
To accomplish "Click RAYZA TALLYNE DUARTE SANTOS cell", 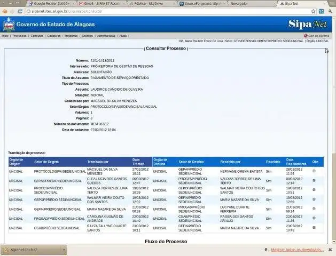I will 107,228.
